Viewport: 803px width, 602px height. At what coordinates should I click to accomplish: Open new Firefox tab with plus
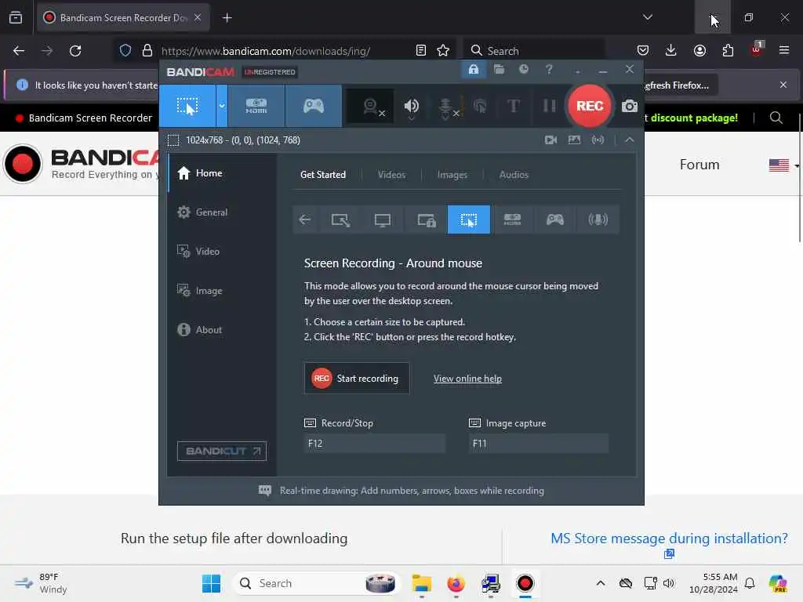[227, 18]
